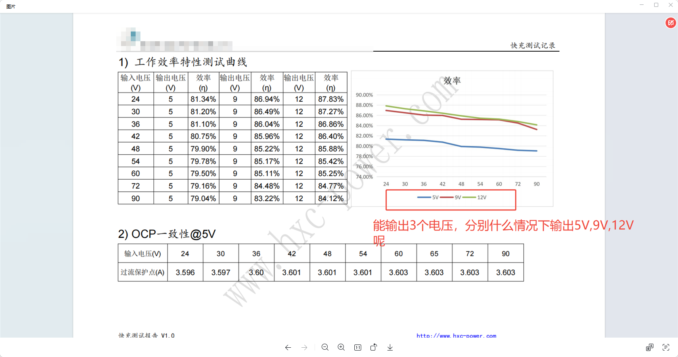
Task: Click the 3.596 overcurrent value cell
Action: (x=185, y=273)
